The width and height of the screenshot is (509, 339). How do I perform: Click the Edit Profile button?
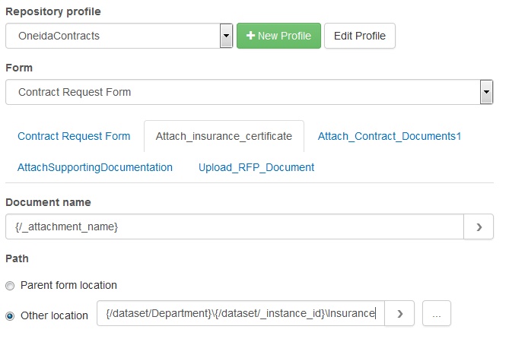pos(360,36)
